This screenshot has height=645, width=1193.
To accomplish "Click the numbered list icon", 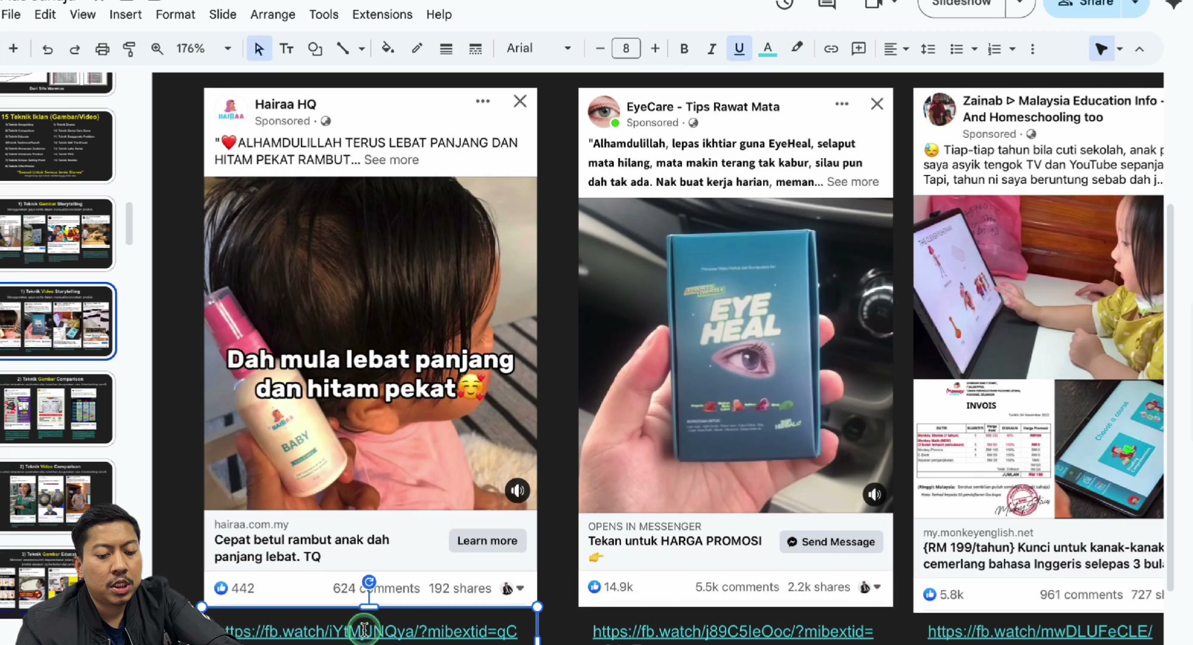I will click(x=994, y=49).
